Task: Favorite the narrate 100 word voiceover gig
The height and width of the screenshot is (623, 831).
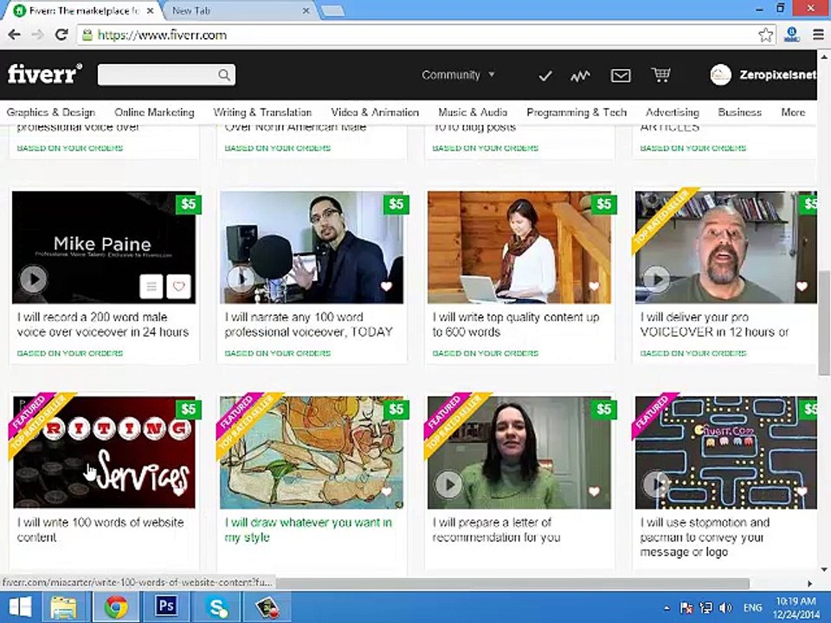Action: (x=386, y=286)
